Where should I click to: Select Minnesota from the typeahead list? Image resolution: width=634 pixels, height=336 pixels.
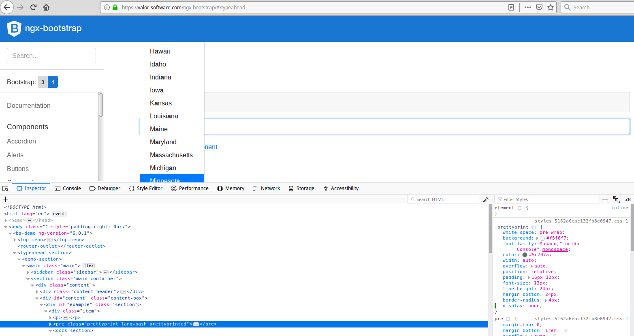[x=165, y=180]
